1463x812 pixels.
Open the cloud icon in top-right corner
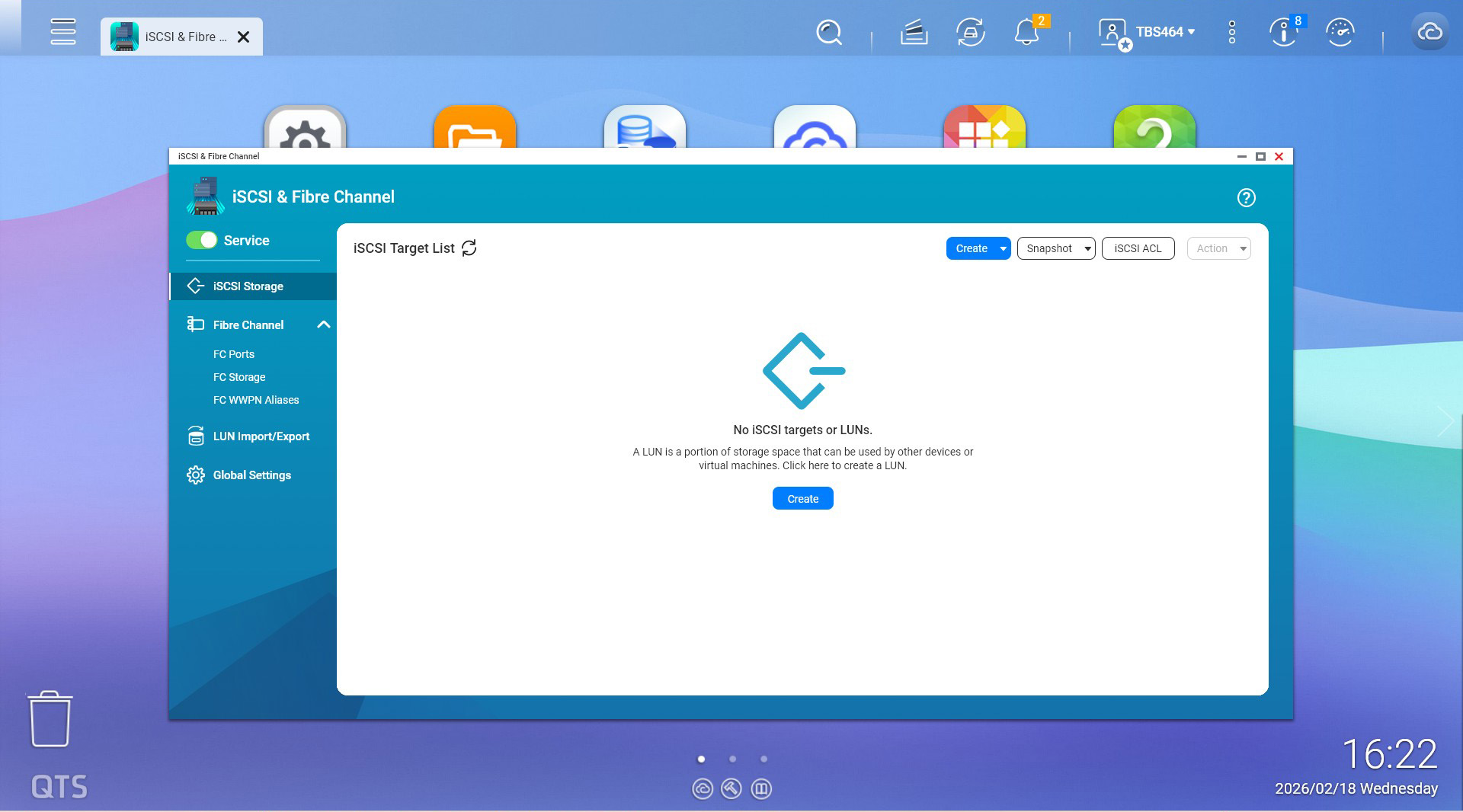tap(1429, 33)
